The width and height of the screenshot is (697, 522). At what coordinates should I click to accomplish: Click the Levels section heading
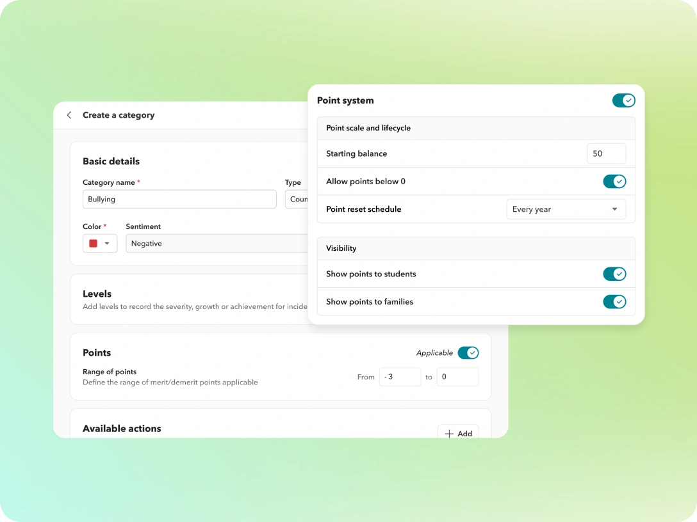point(97,294)
